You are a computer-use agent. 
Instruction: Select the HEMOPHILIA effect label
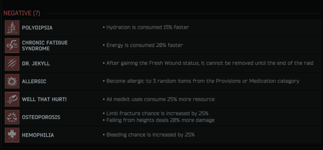38,135
